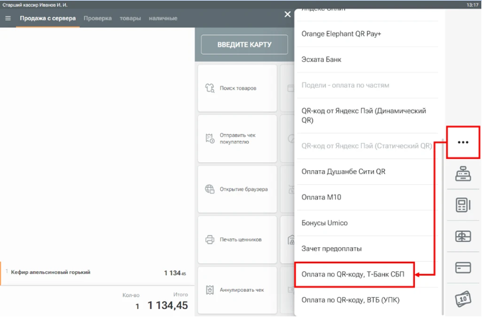Open the hamburger main menu
Viewport: 482px width, 317px height.
point(8,19)
